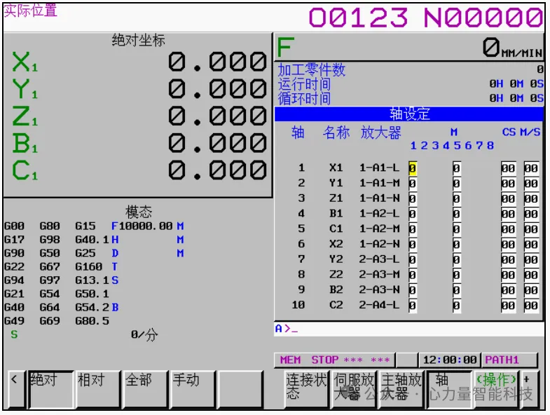The height and width of the screenshot is (415, 550).
Task: Select the CS field in X1 row
Action: pos(508,168)
